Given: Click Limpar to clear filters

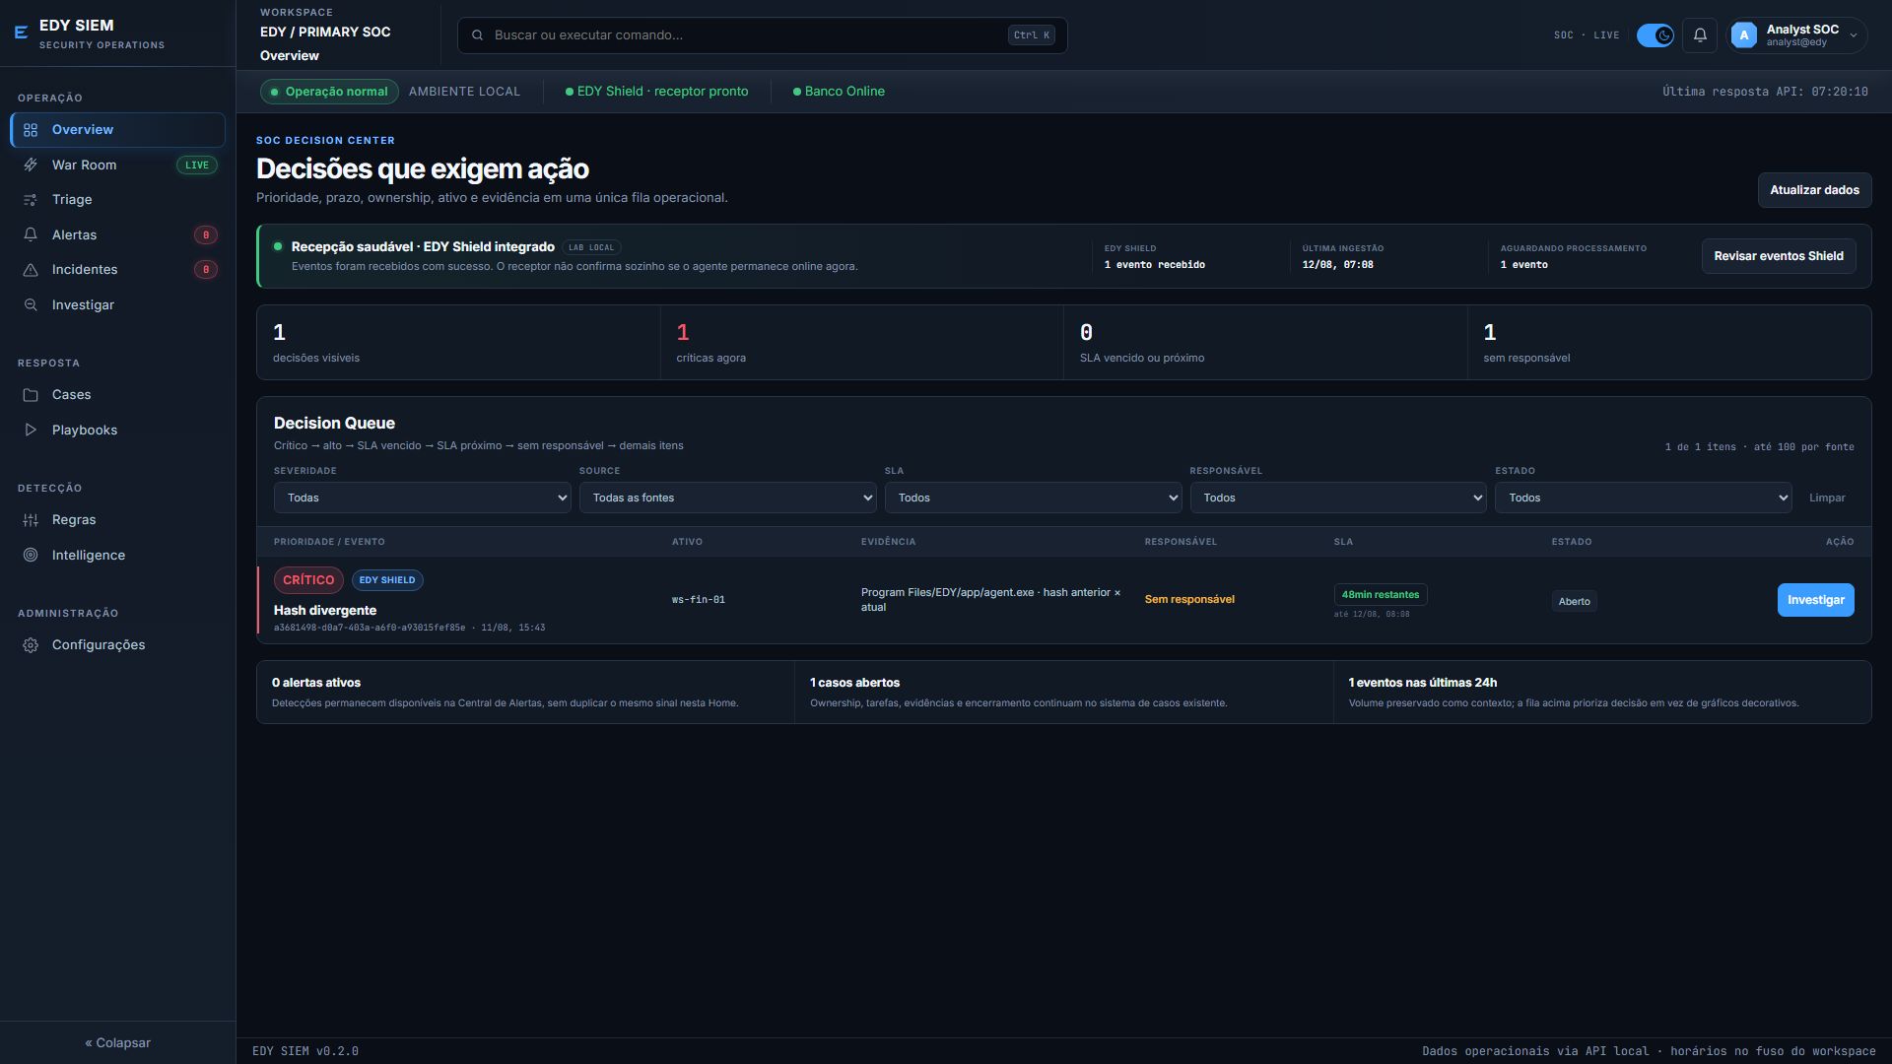Looking at the screenshot, I should point(1827,498).
